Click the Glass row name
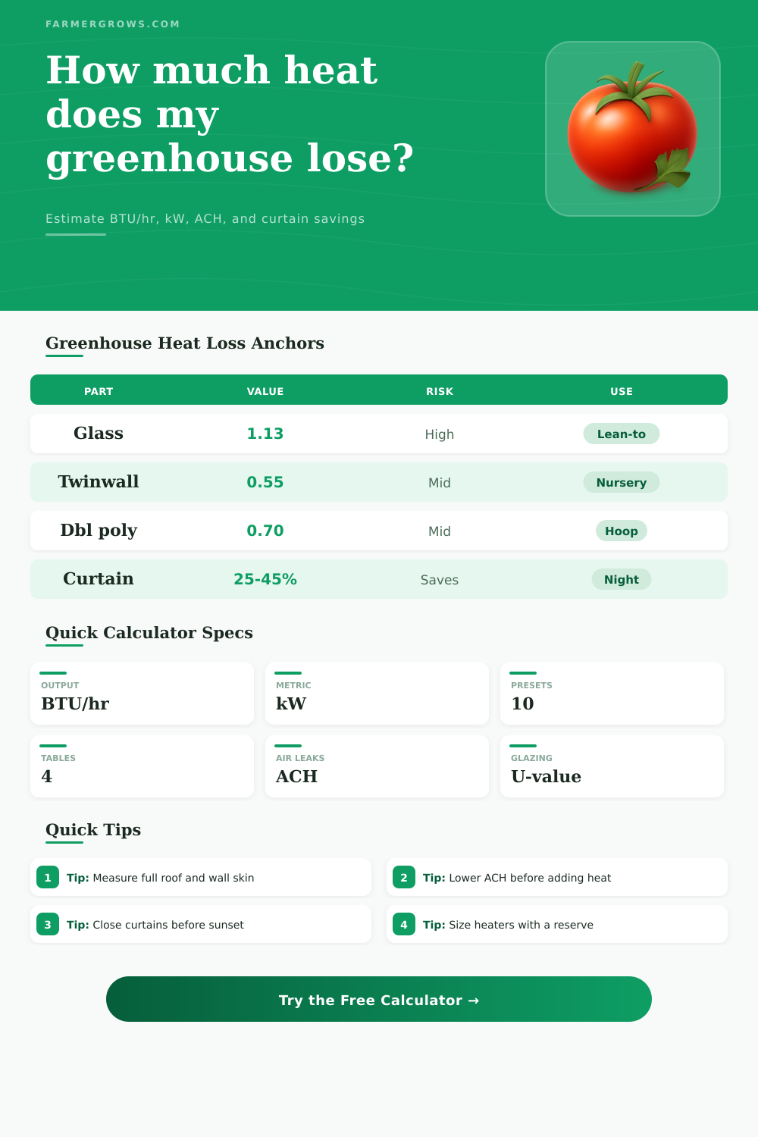Viewport: 758px width, 1137px height. tap(99, 433)
